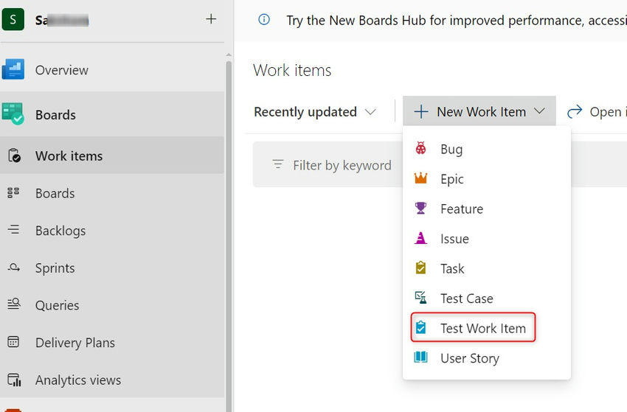Screen dimensions: 627x412
Task: Click the sidebar vertical scrollbar
Action: (229, 221)
